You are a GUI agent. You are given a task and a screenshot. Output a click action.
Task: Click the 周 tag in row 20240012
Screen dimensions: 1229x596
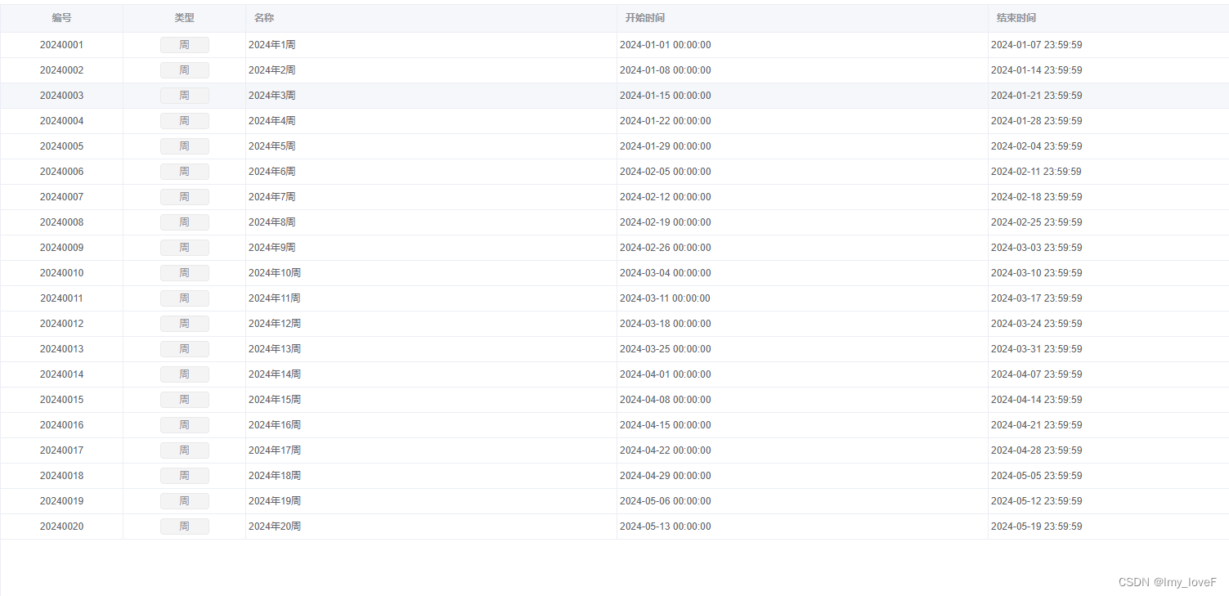click(184, 324)
